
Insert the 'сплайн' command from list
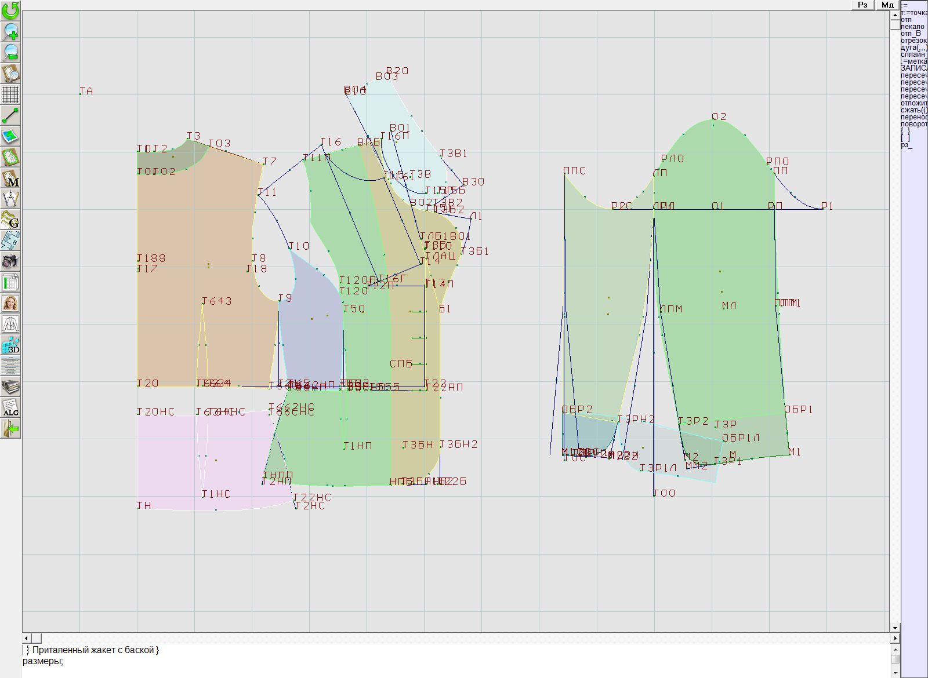click(913, 54)
